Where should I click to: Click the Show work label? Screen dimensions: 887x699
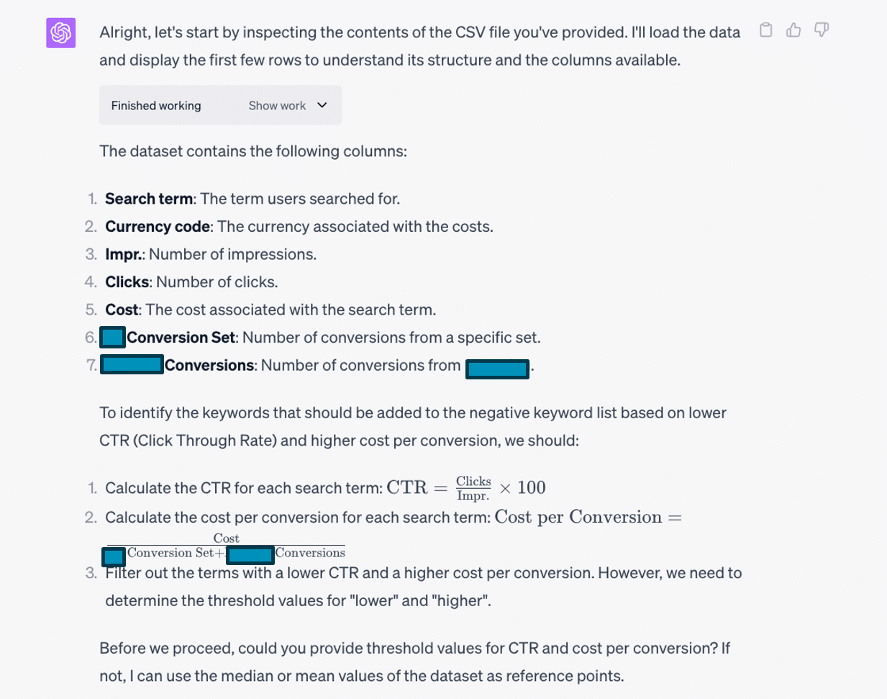coord(277,106)
